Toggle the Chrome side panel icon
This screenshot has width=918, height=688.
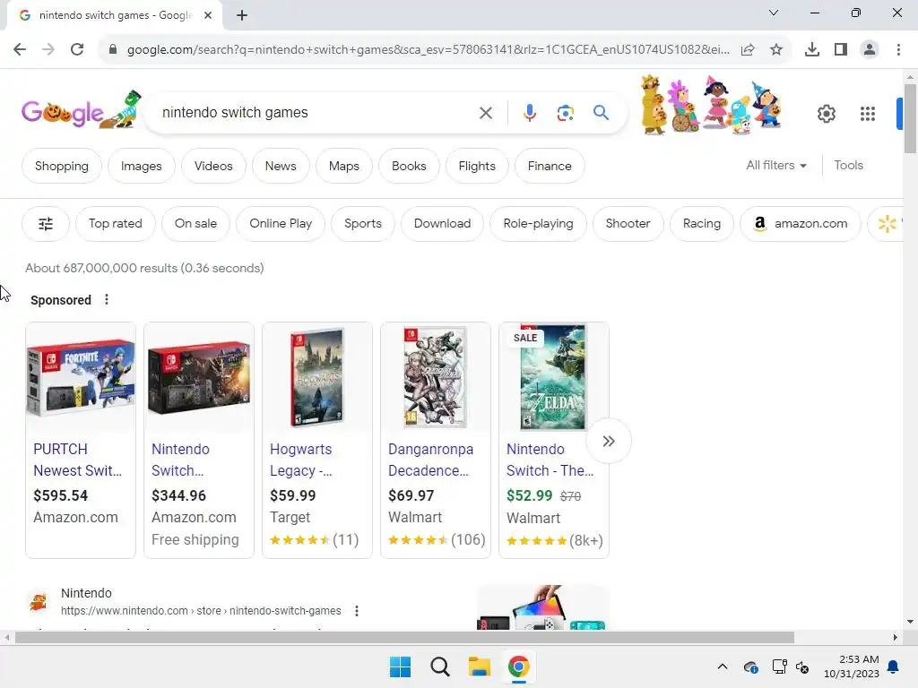841,50
